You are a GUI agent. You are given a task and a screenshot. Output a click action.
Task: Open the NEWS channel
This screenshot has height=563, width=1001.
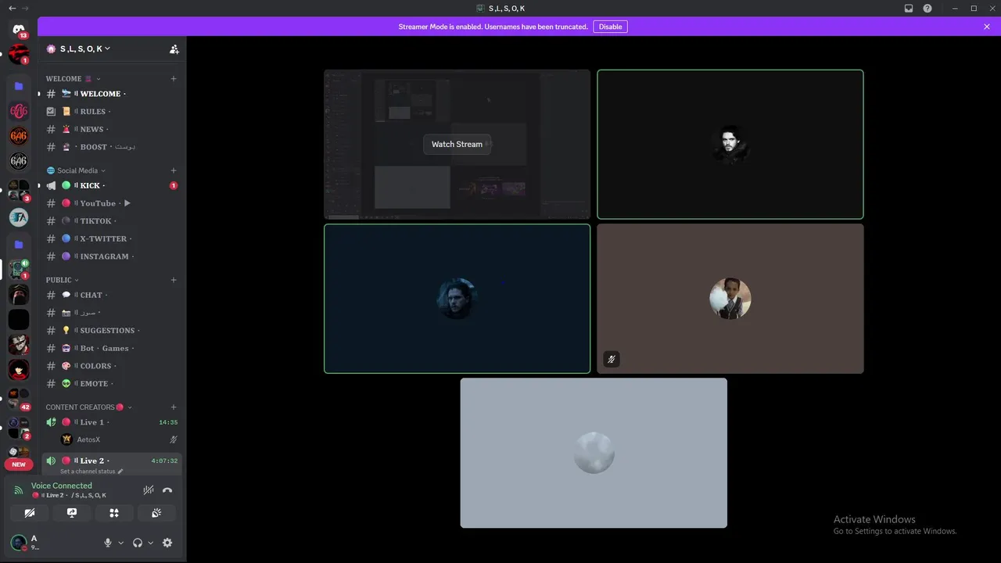tap(112, 129)
